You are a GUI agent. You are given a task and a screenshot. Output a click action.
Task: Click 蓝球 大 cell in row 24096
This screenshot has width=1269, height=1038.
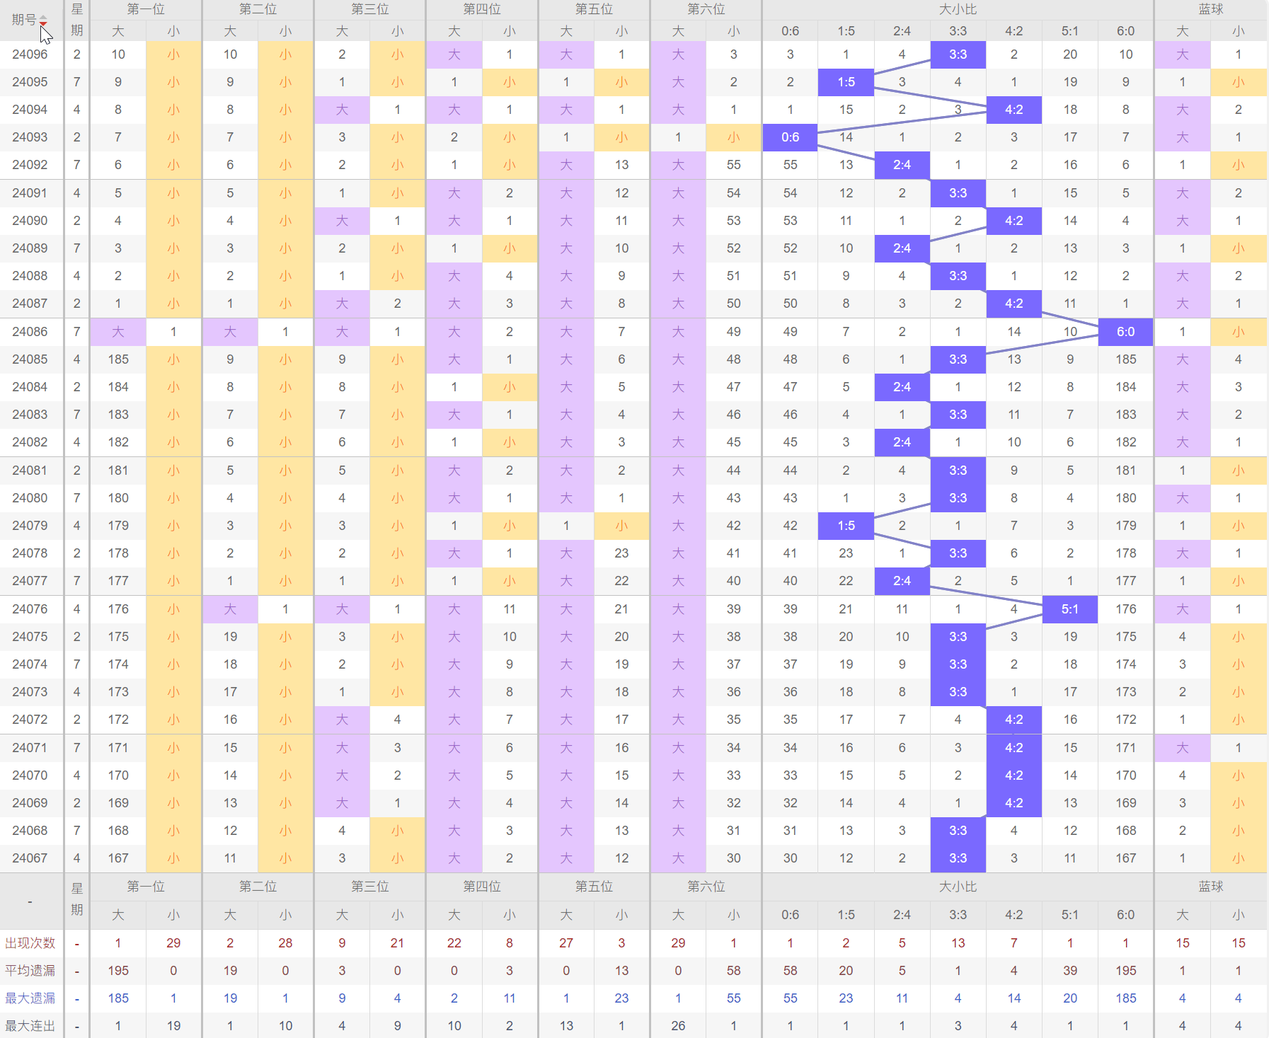tap(1182, 54)
